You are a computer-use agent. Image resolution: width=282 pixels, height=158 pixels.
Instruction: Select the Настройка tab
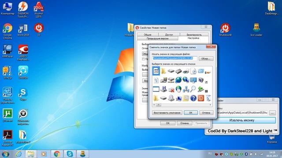tap(193, 38)
